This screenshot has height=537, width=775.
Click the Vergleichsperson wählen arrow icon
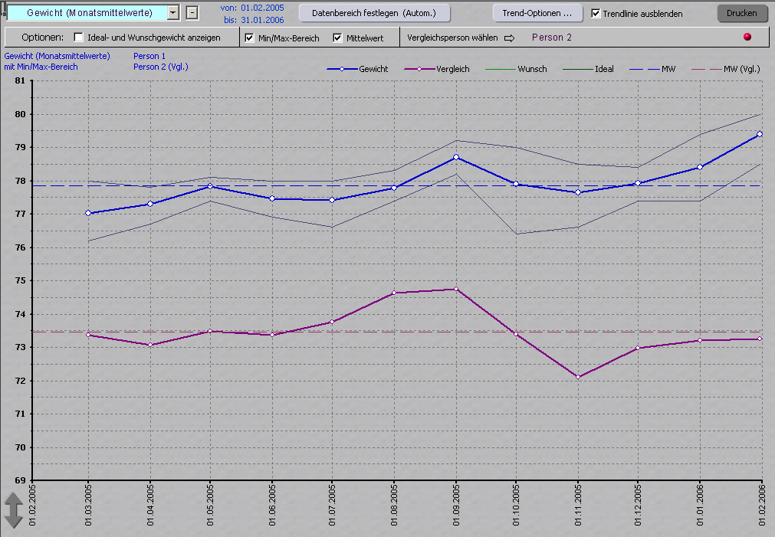[509, 38]
